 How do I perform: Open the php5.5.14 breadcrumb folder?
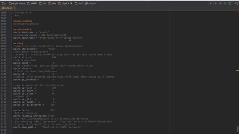click(65, 3)
